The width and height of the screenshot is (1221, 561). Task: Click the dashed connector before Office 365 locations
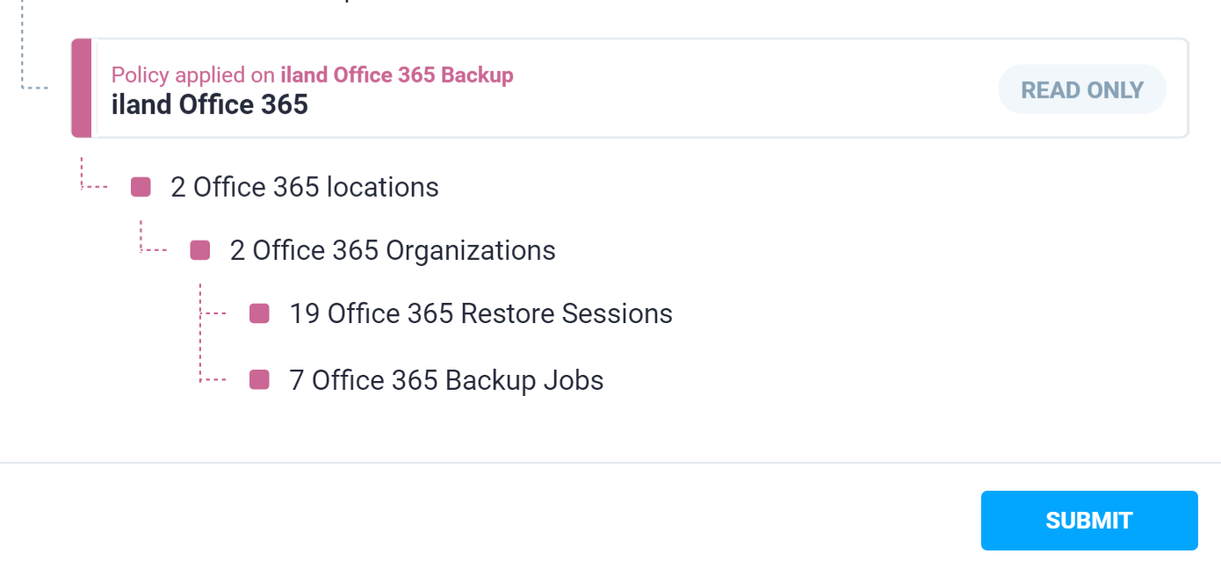94,186
